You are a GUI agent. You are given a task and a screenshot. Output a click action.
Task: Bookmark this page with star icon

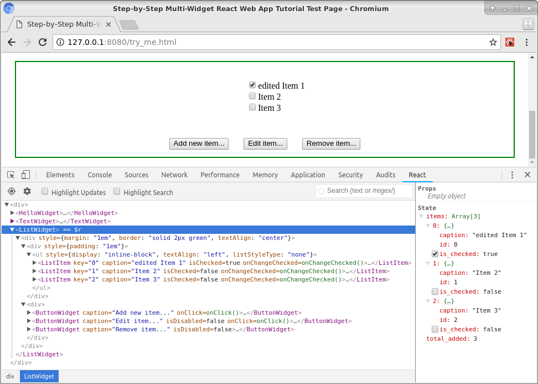coord(493,42)
